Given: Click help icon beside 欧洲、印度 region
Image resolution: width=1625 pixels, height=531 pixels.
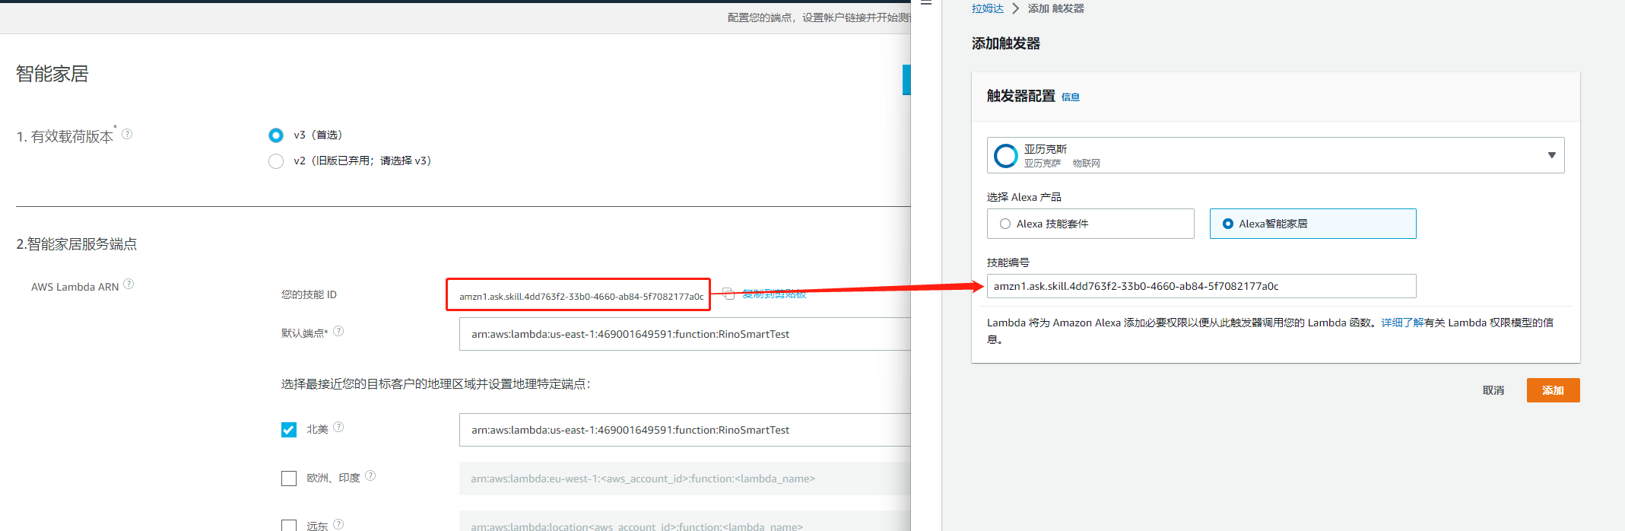Looking at the screenshot, I should point(370,475).
